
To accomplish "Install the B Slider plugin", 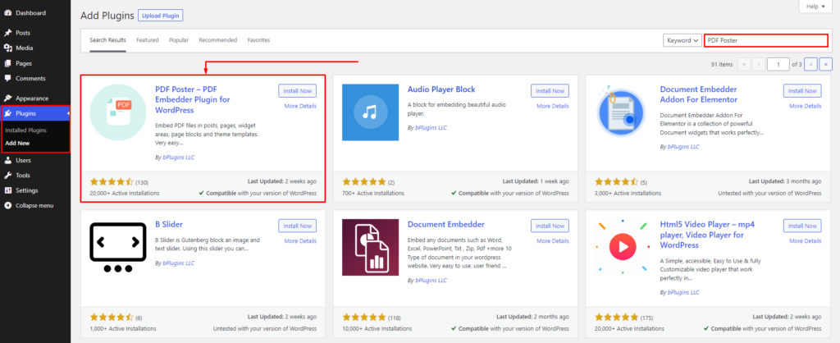I will [297, 226].
